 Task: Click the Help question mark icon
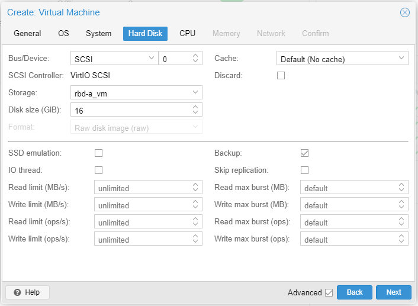(x=17, y=292)
